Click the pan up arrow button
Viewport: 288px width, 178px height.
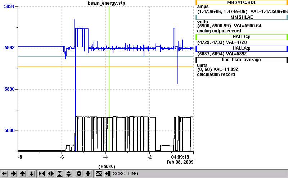pos(22,174)
